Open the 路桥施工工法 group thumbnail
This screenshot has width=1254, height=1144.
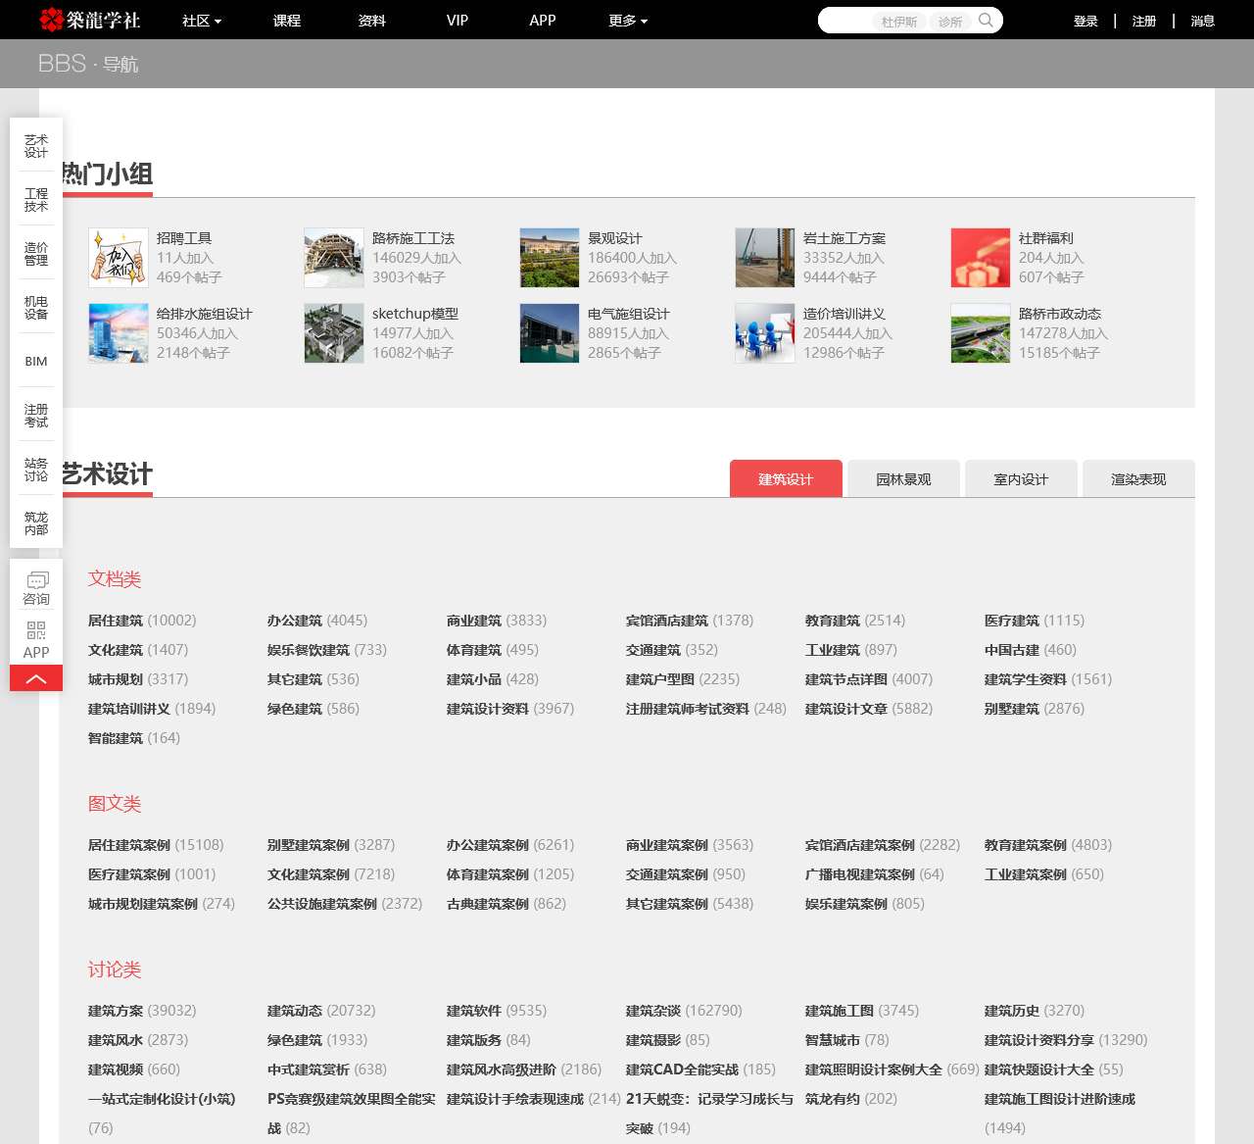pos(333,258)
